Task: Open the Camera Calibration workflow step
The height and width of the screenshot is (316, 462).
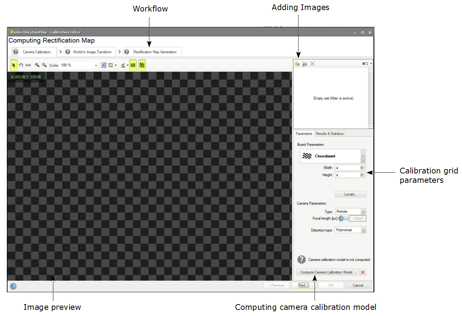Action: [x=34, y=52]
